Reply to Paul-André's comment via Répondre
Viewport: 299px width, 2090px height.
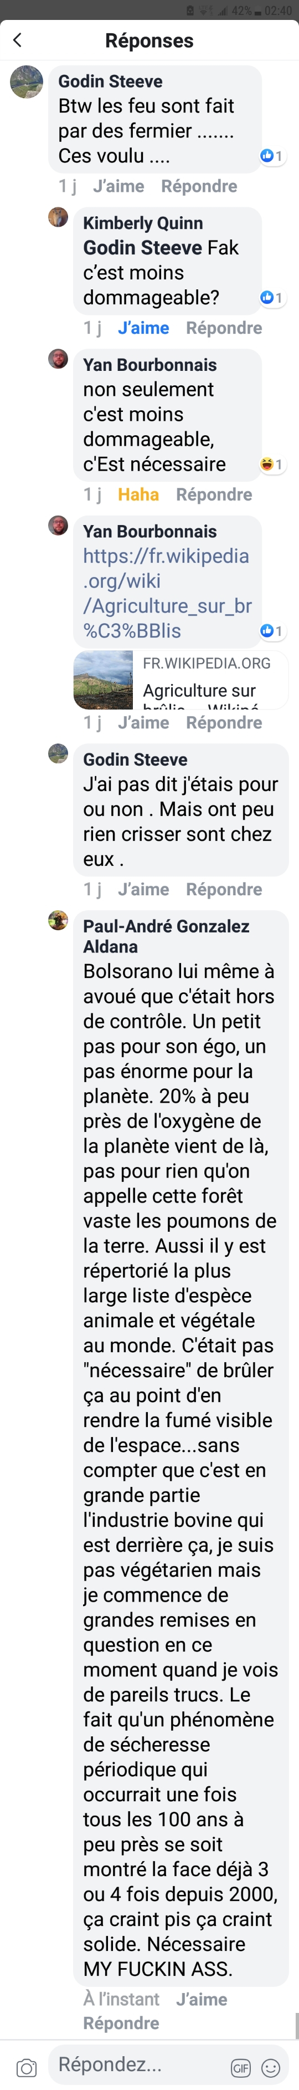point(121,2023)
